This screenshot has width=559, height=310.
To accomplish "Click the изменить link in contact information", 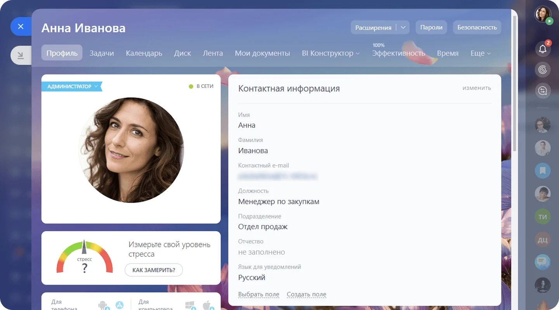I will coord(476,88).
